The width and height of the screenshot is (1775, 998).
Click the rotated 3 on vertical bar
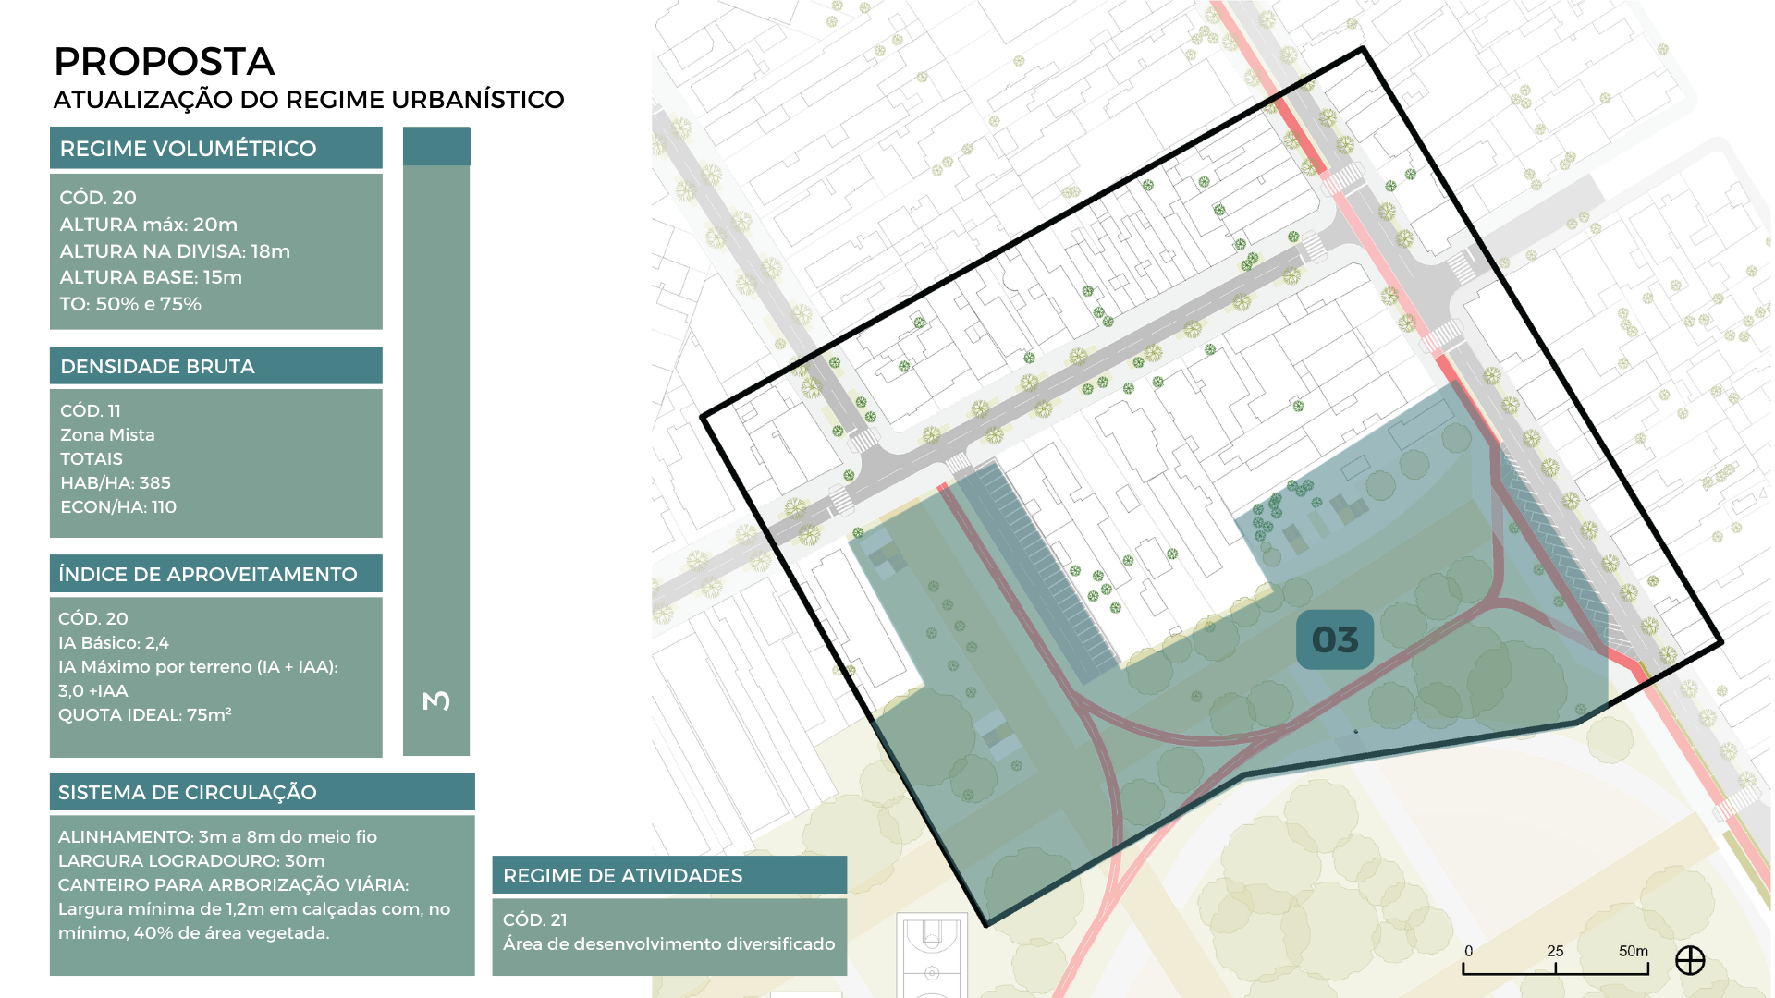[x=436, y=700]
